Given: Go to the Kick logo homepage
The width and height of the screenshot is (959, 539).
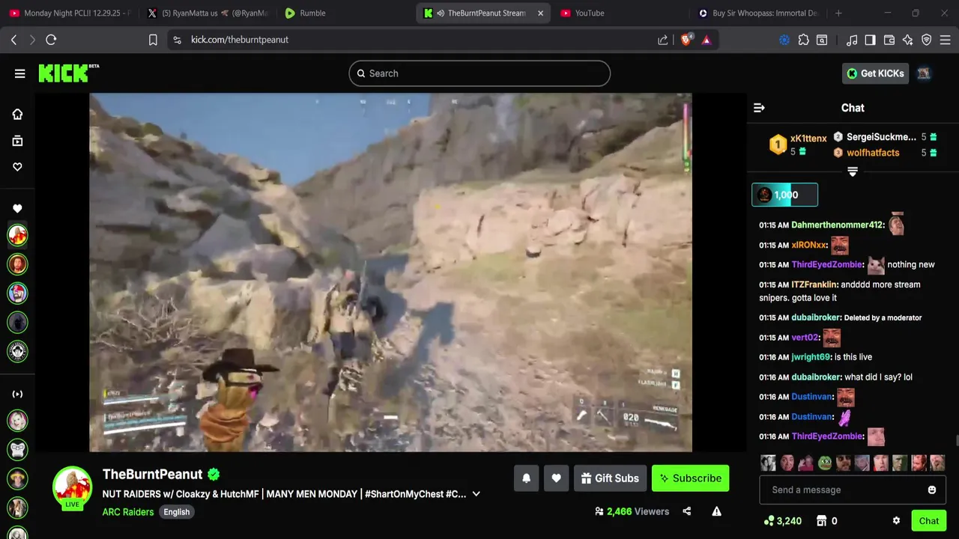Looking at the screenshot, I should point(68,73).
